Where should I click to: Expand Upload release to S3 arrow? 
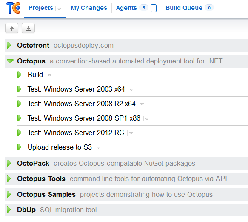click(x=19, y=147)
